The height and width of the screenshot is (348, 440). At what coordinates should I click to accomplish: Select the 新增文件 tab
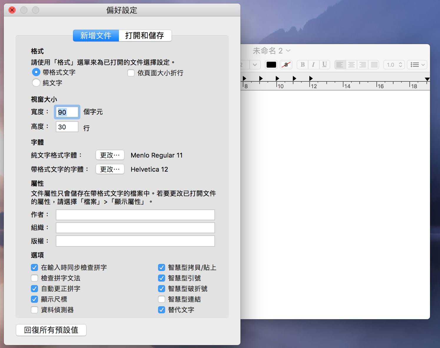(96, 36)
